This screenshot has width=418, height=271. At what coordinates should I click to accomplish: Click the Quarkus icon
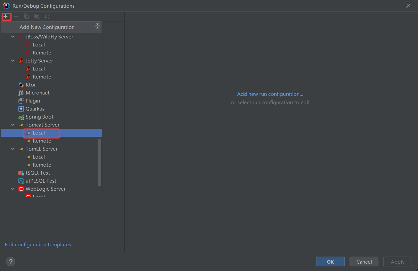(21, 109)
